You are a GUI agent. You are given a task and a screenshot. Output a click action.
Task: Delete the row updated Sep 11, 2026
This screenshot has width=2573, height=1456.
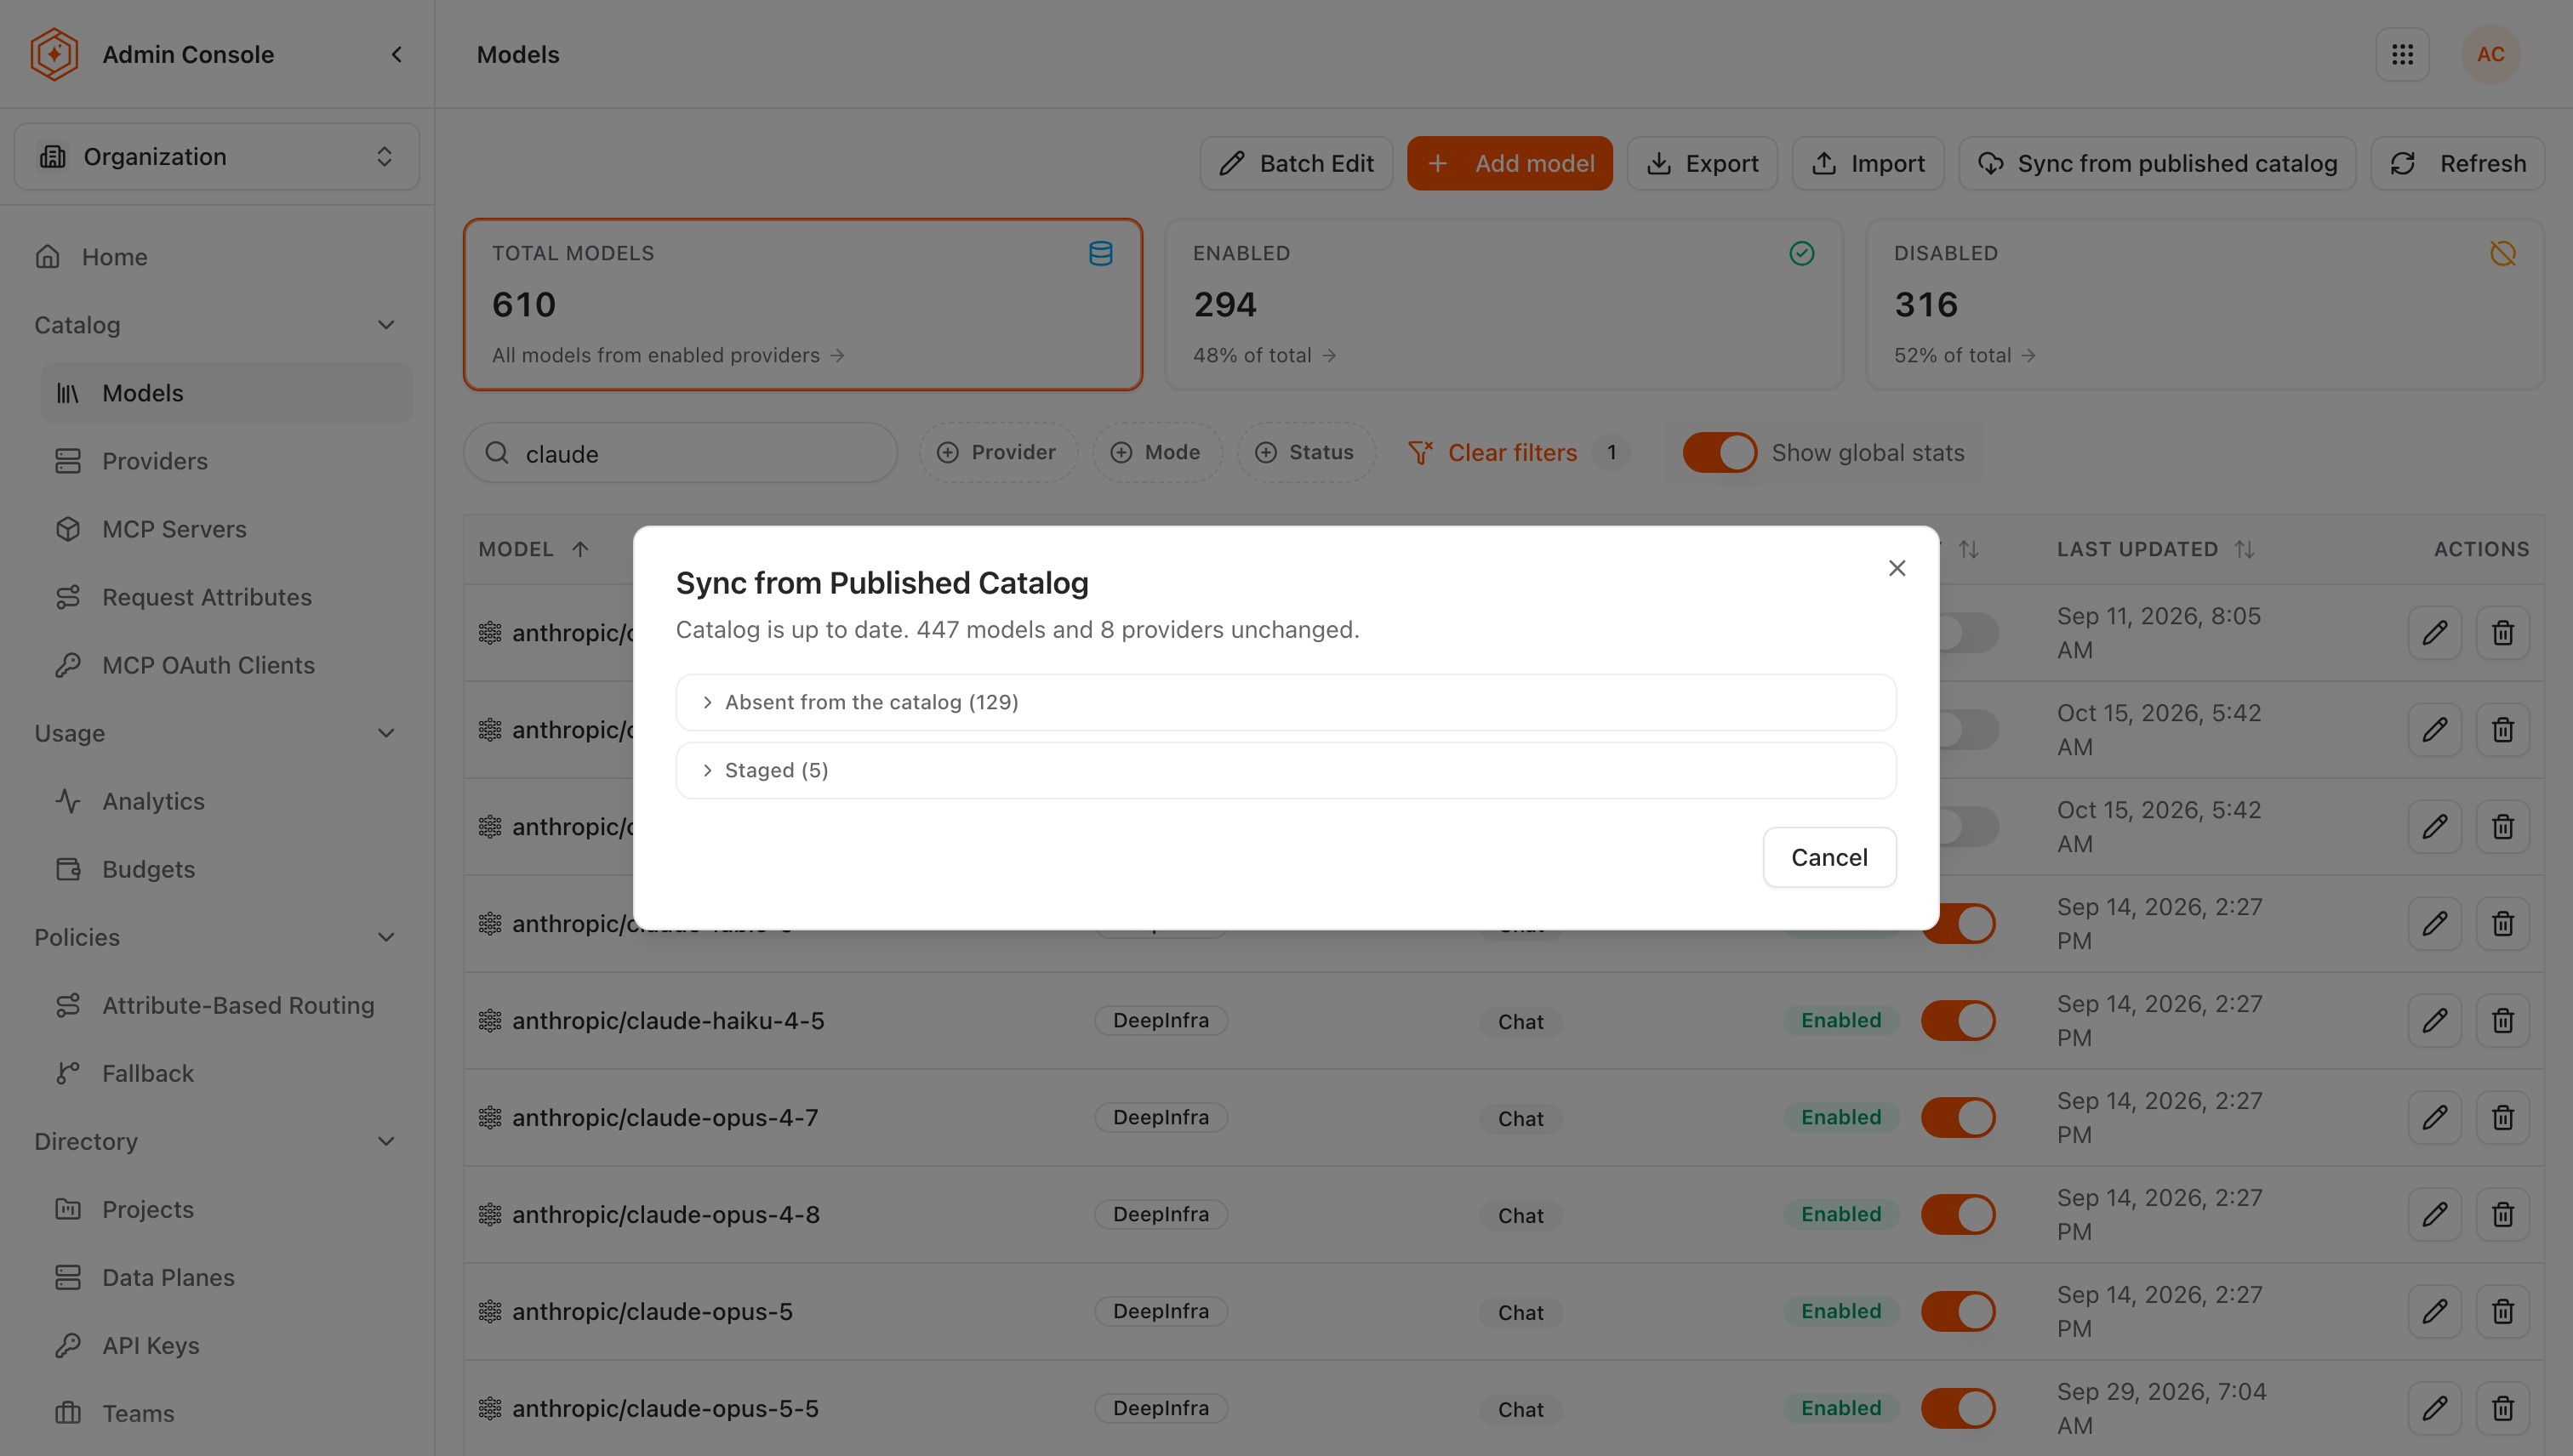tap(2502, 632)
